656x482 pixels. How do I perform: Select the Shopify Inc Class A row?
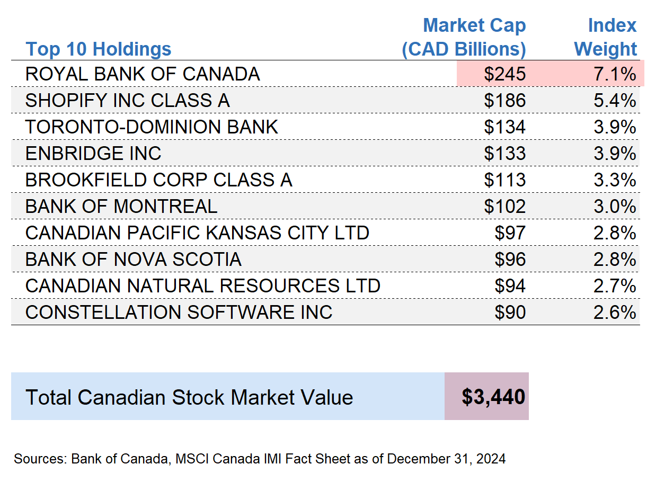[127, 100]
